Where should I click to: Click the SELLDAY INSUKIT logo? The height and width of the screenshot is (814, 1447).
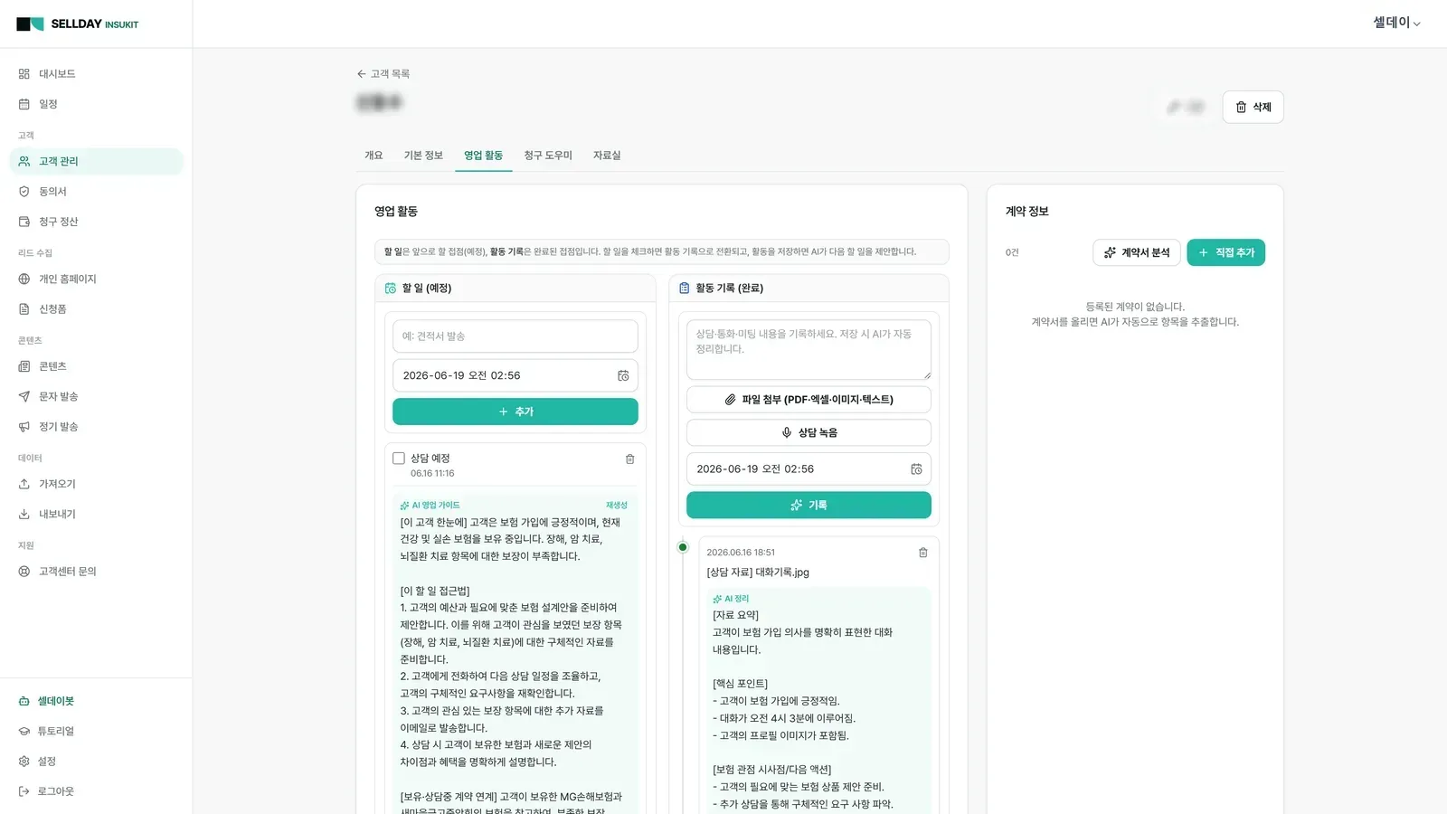(78, 24)
